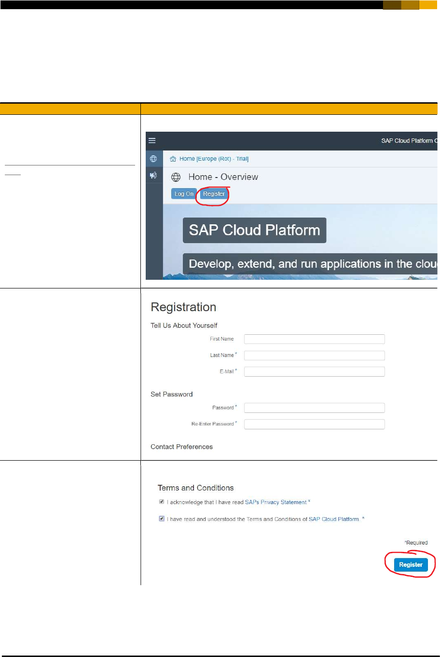Click the Set Password section label
Viewport: 440px width, 657px height.
pyautogui.click(x=171, y=394)
